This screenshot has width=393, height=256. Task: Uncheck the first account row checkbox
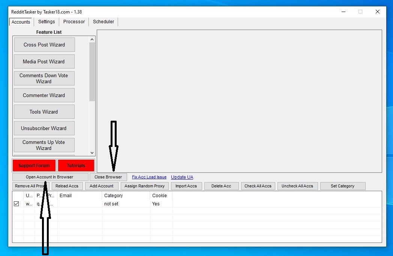pyautogui.click(x=16, y=204)
